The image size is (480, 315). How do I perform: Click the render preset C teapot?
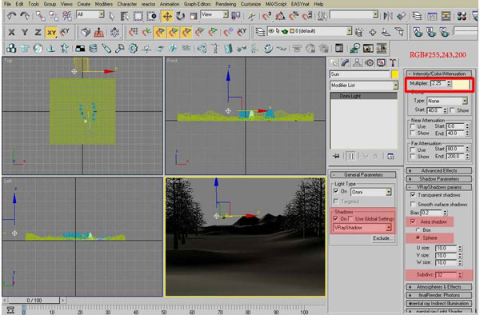pos(445,31)
